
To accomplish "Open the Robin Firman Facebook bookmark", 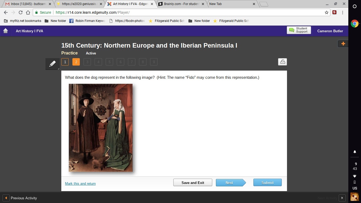I will (x=87, y=21).
